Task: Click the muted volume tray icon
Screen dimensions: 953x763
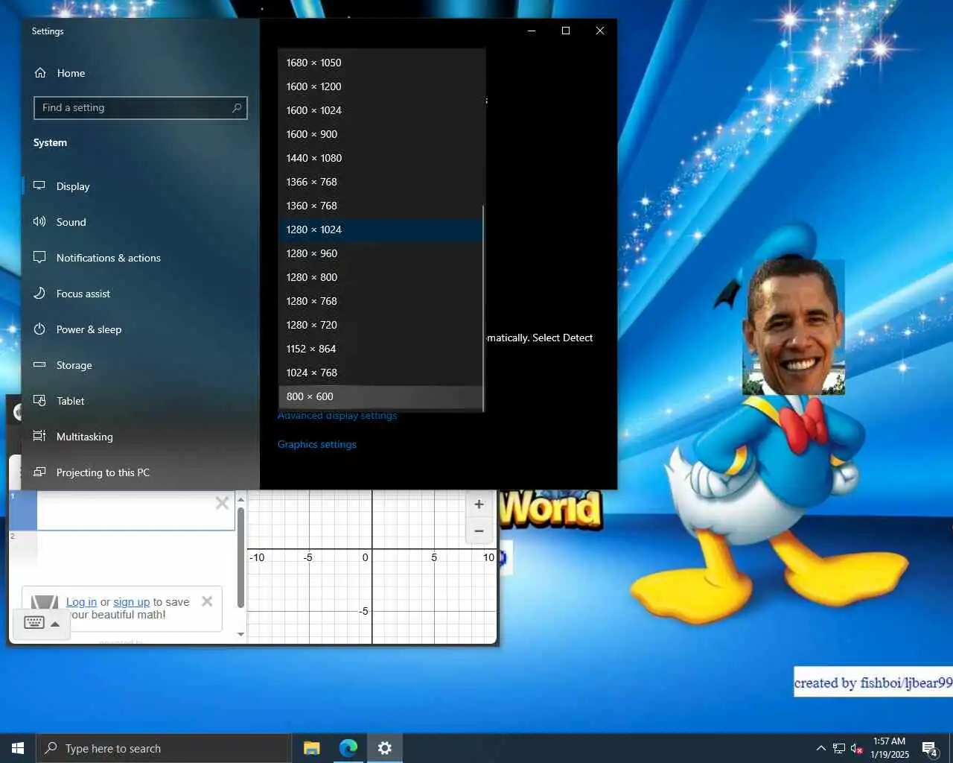Action: tap(857, 748)
